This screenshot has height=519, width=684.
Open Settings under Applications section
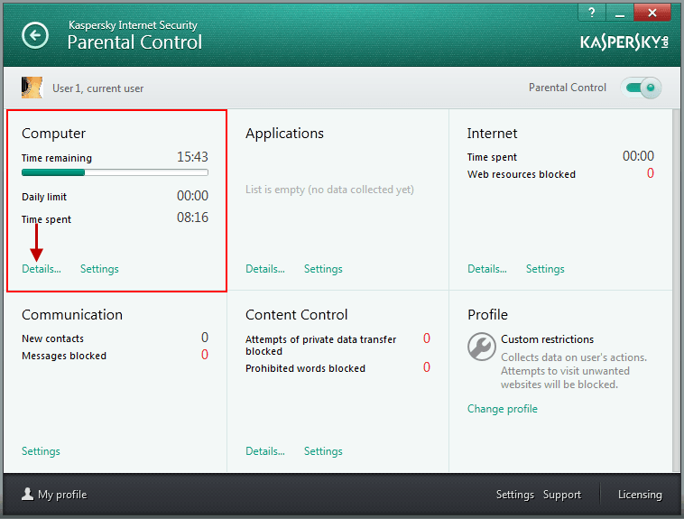coord(323,269)
